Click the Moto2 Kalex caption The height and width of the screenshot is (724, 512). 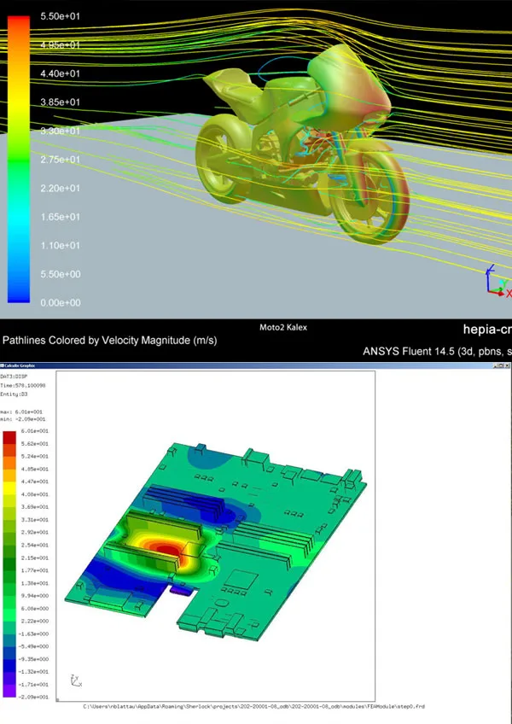[283, 327]
